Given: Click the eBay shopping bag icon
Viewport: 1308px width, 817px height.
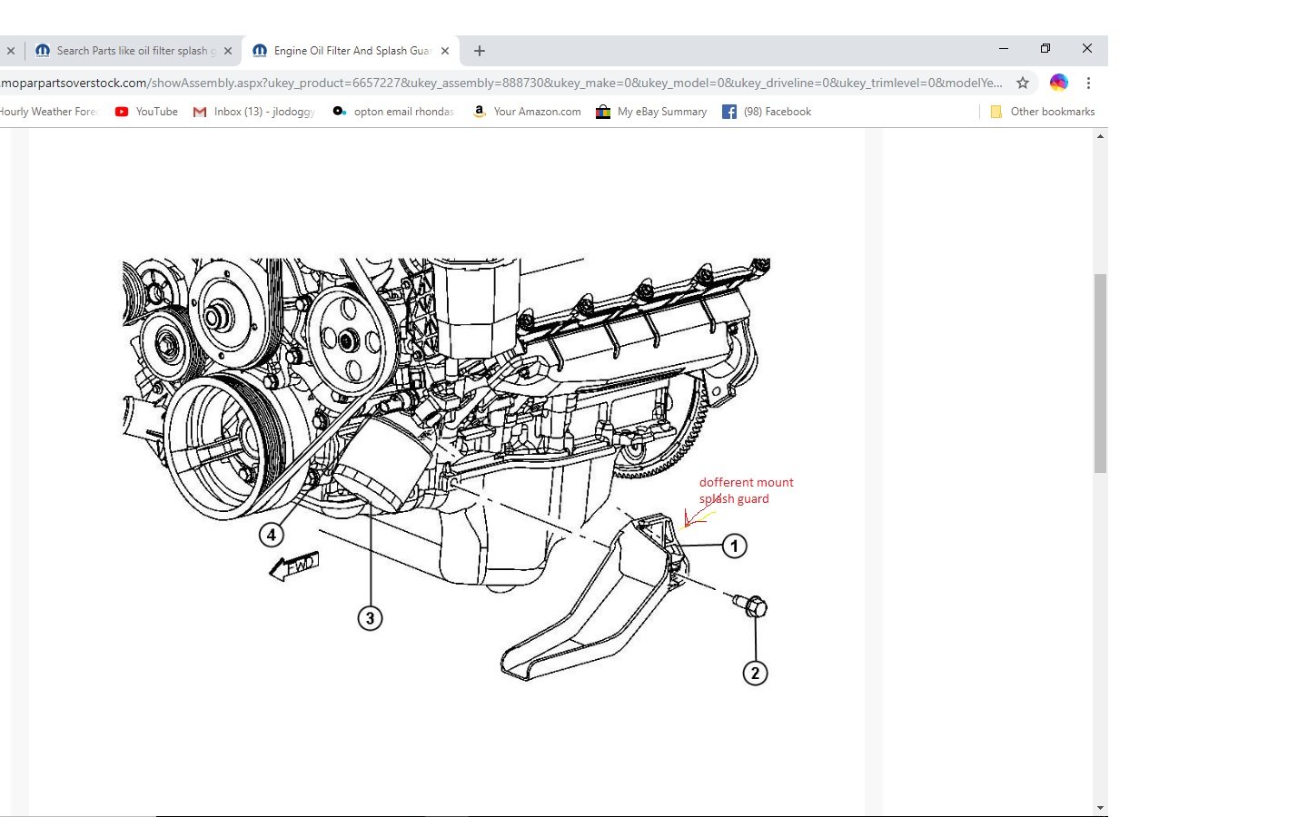Looking at the screenshot, I should point(603,112).
